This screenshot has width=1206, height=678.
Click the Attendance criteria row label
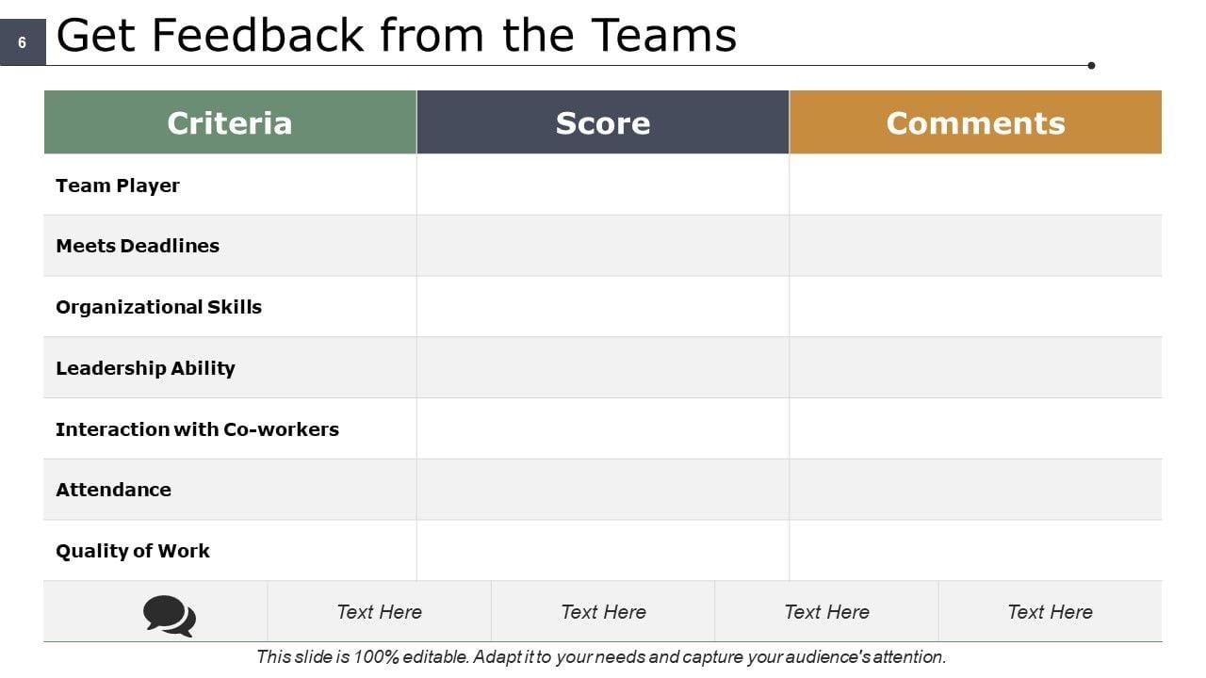[113, 490]
